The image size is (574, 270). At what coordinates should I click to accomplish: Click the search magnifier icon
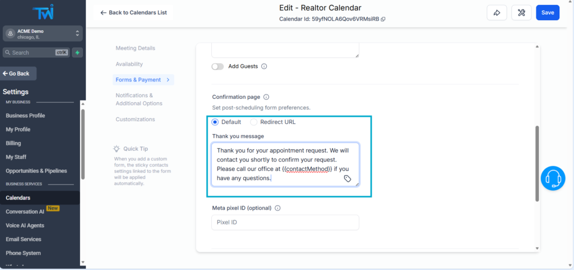point(7,53)
